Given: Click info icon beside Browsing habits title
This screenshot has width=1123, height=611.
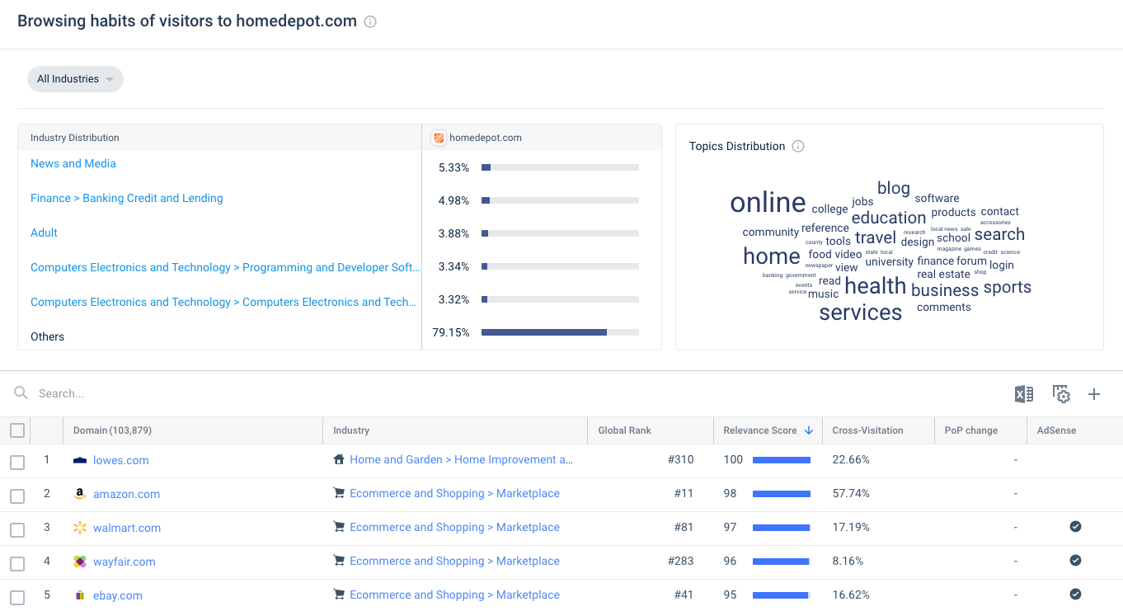Looking at the screenshot, I should click(x=370, y=22).
